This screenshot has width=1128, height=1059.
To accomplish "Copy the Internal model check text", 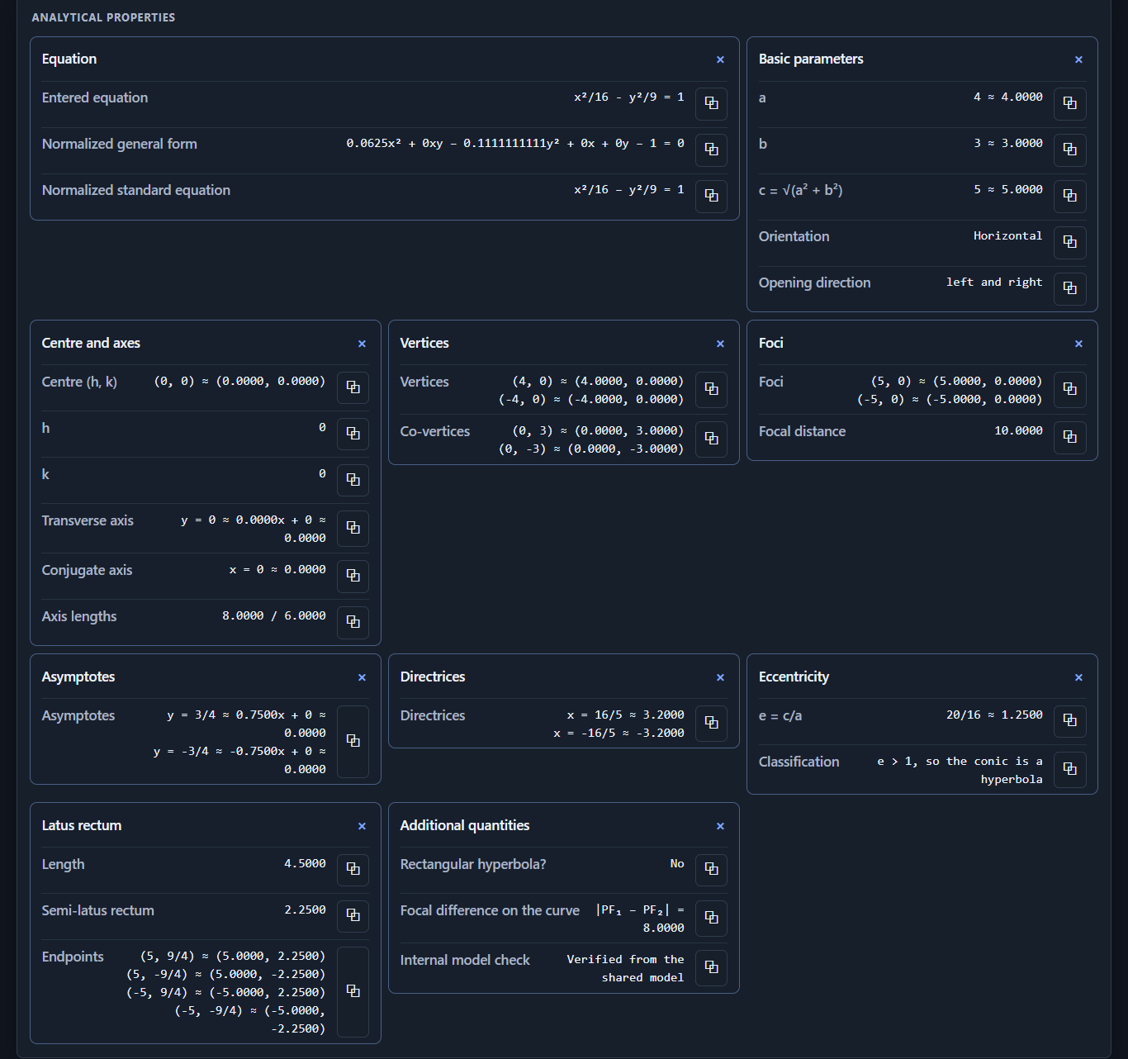I will click(x=711, y=968).
